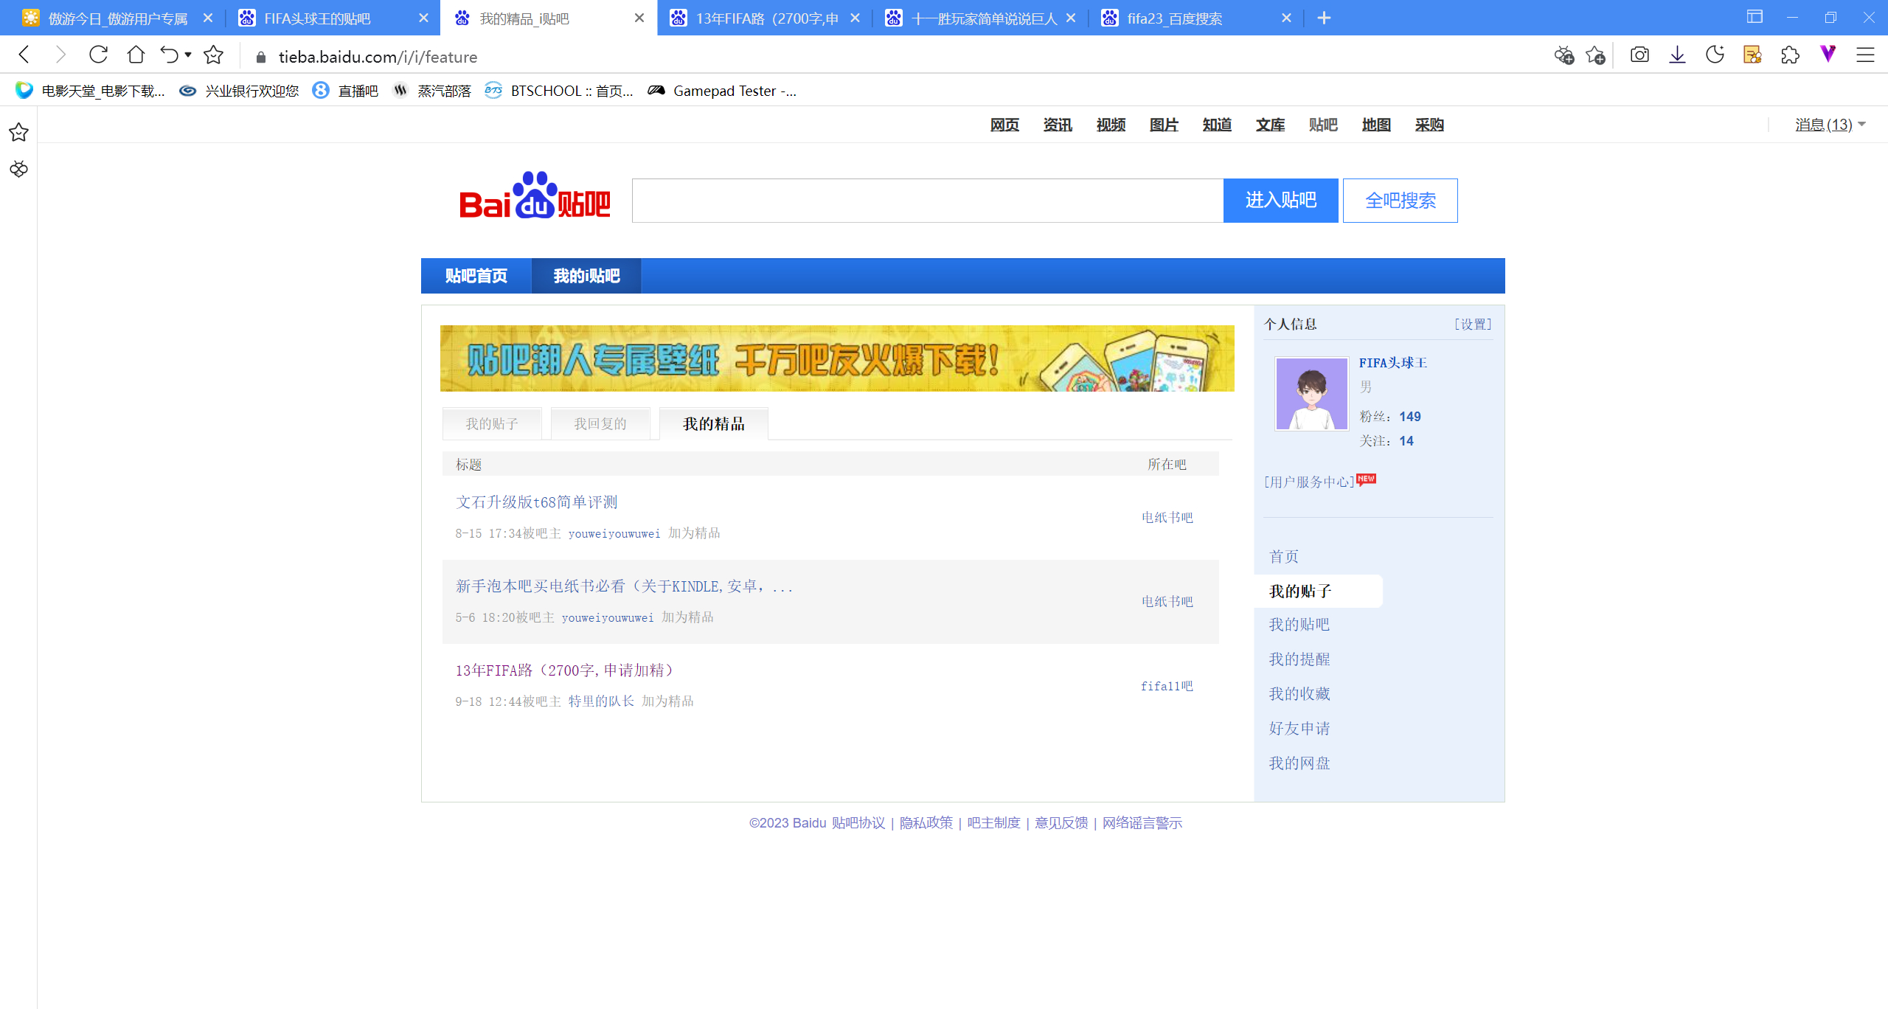Click the 贴吧潮人专属壁纸 banner
This screenshot has width=1888, height=1009.
pyautogui.click(x=837, y=358)
